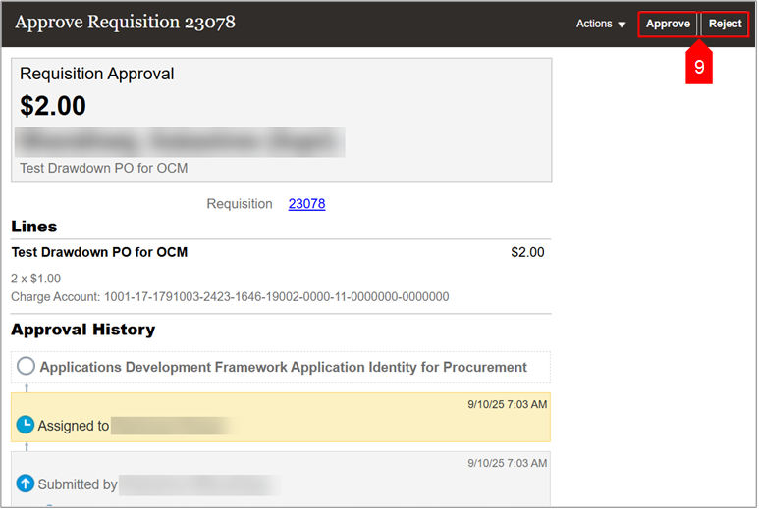
Task: Click the Lines section heading
Action: pyautogui.click(x=34, y=227)
